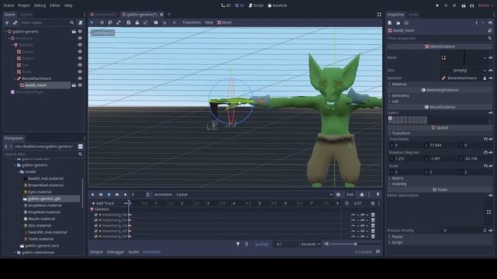Open the Debug menu
Image resolution: width=497 pixels, height=279 pixels.
tap(40, 5)
